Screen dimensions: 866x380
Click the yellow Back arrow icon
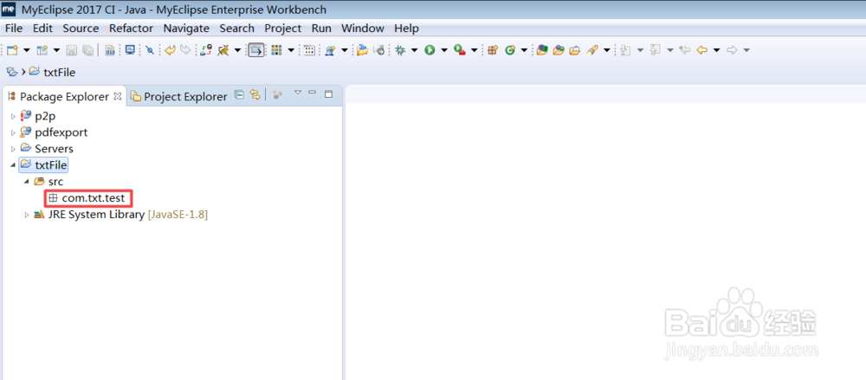click(x=702, y=50)
